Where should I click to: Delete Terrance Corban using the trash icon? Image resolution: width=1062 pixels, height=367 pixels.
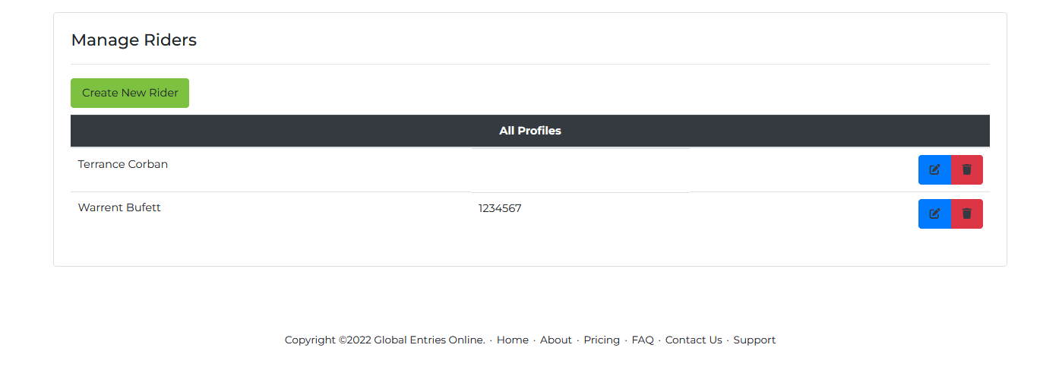tap(966, 169)
